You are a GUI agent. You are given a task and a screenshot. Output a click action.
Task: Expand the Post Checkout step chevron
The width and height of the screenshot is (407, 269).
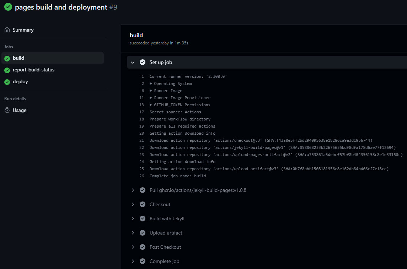(x=133, y=247)
